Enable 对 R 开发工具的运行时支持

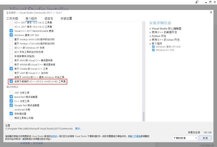(x=11, y=52)
